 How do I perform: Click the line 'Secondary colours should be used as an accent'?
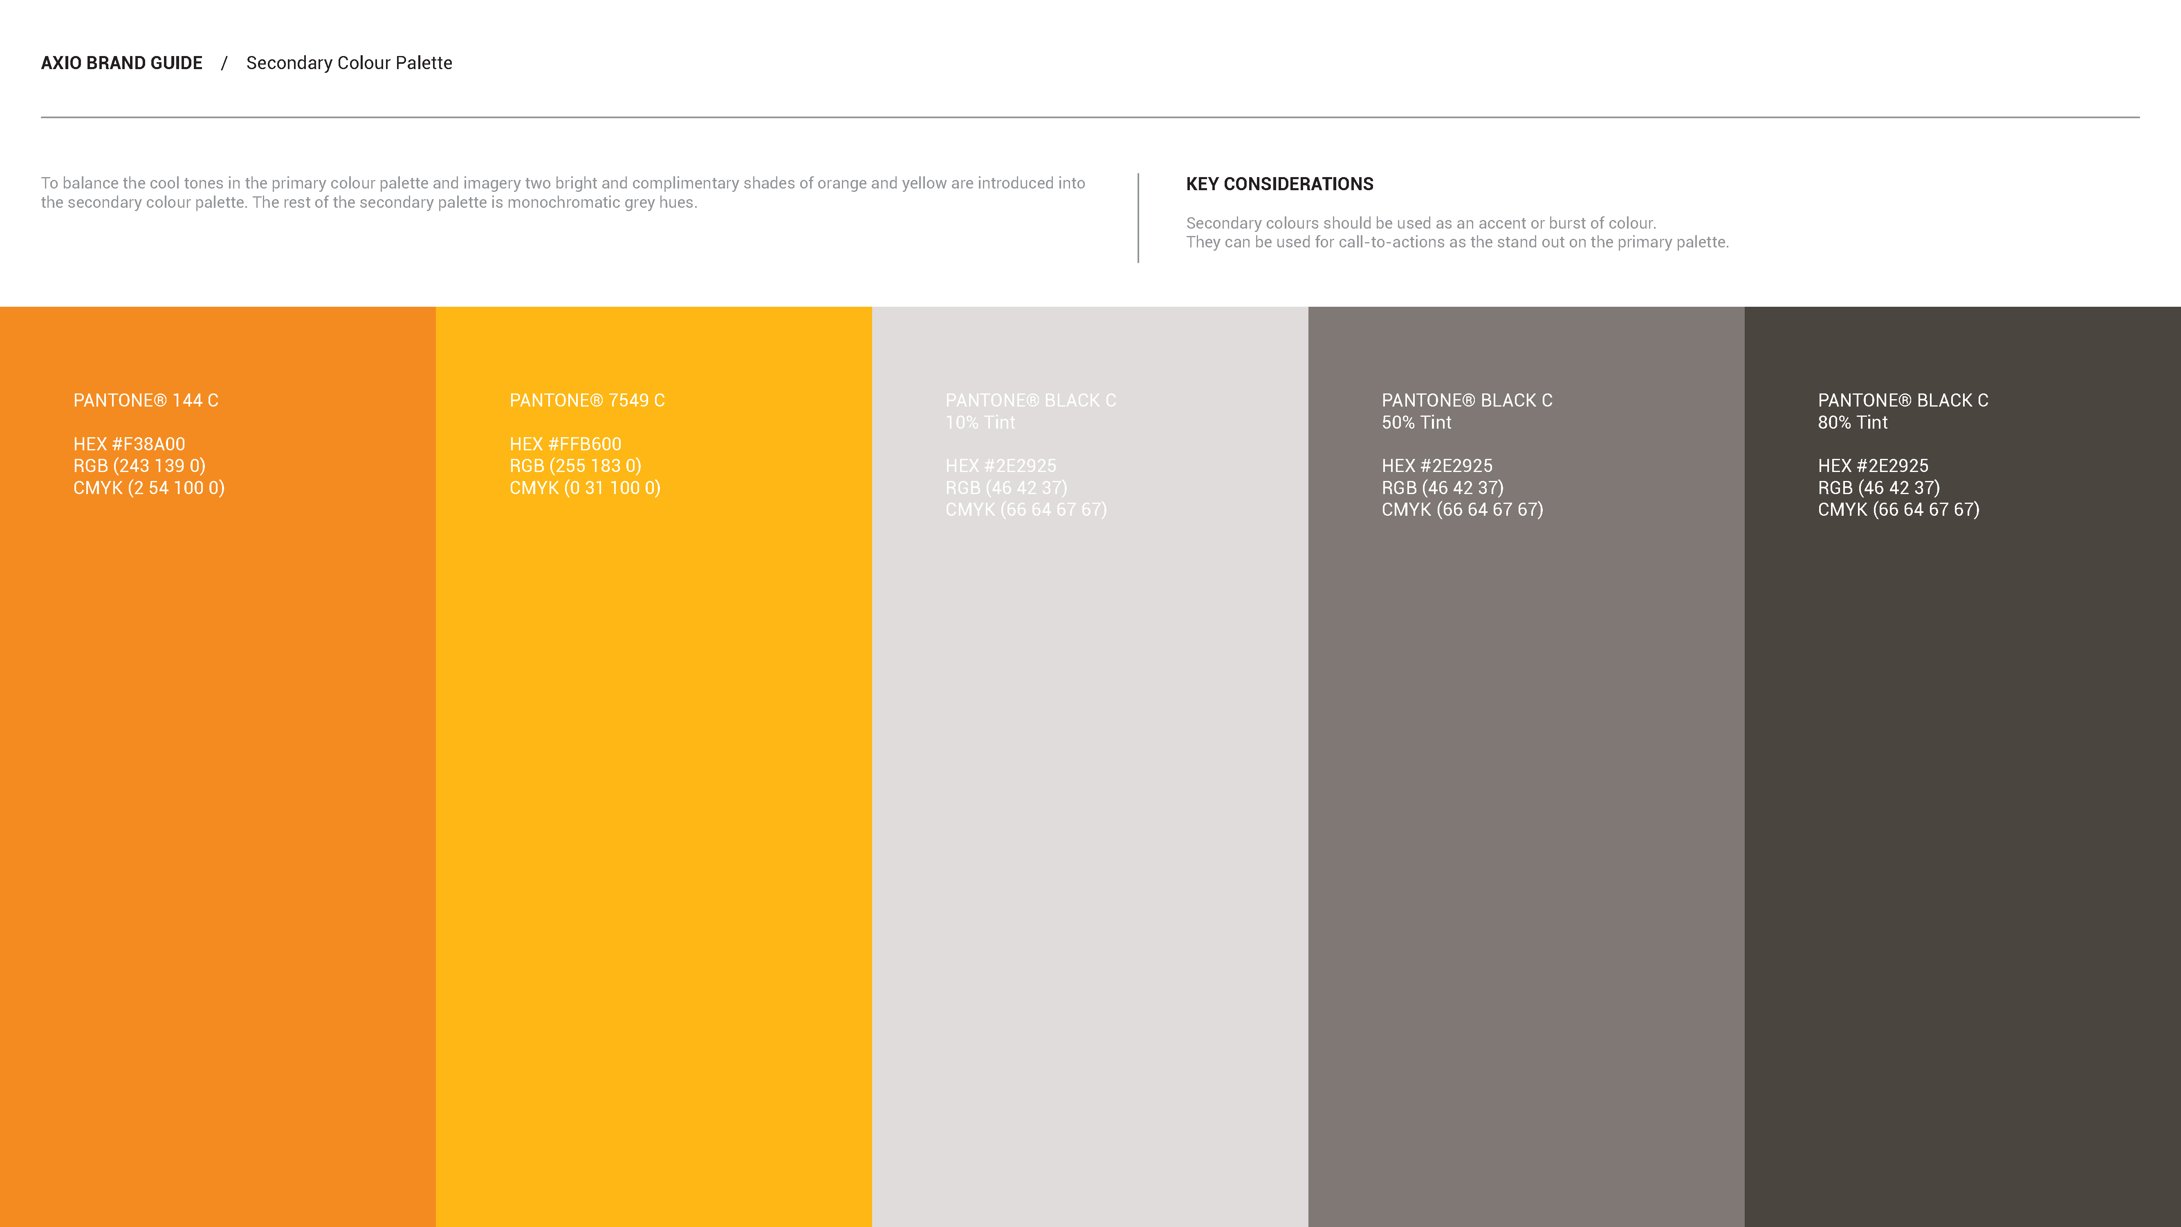tap(1421, 224)
